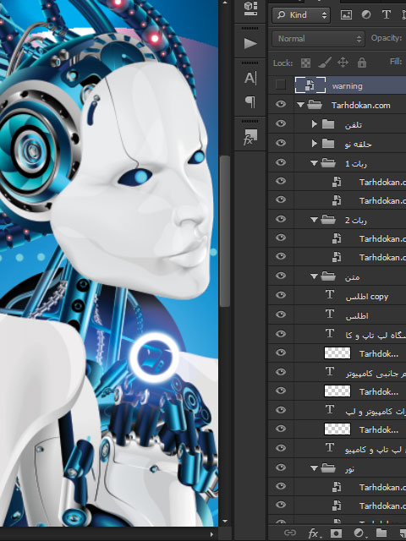Click the T icon of اطلس layer
This screenshot has height=541, width=406.
[330, 314]
